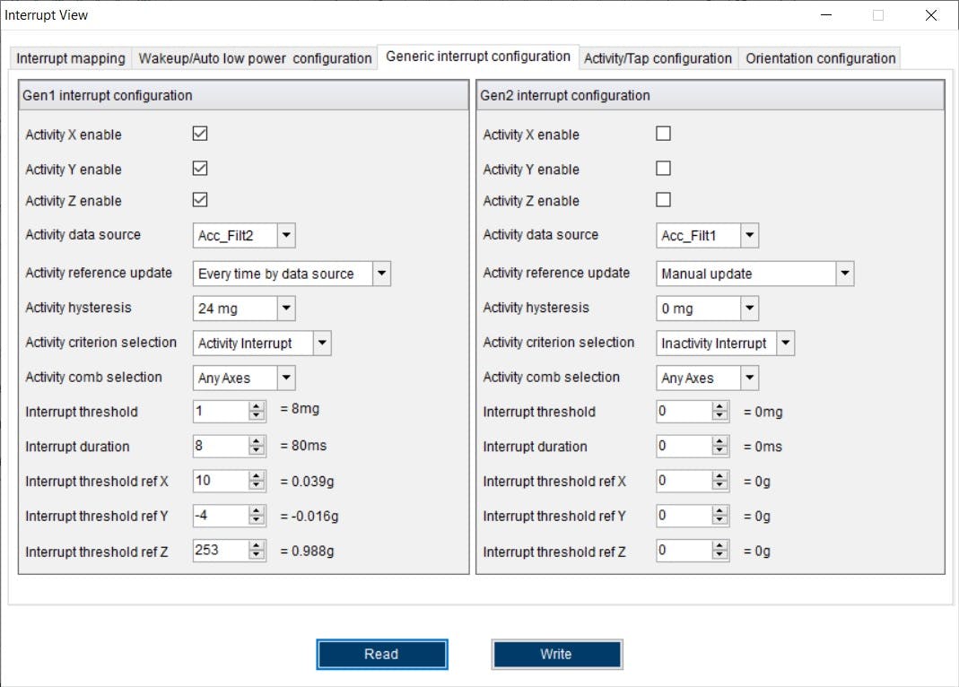
Task: Check Activity Y enable in Gen2 configuration
Action: 663,169
